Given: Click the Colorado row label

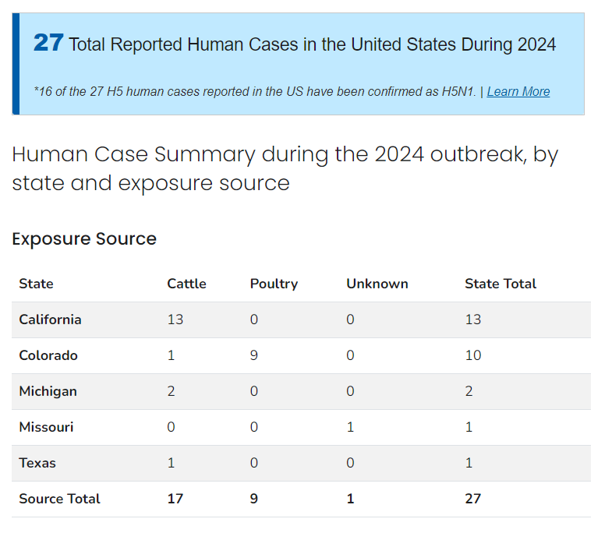Looking at the screenshot, I should [x=48, y=355].
